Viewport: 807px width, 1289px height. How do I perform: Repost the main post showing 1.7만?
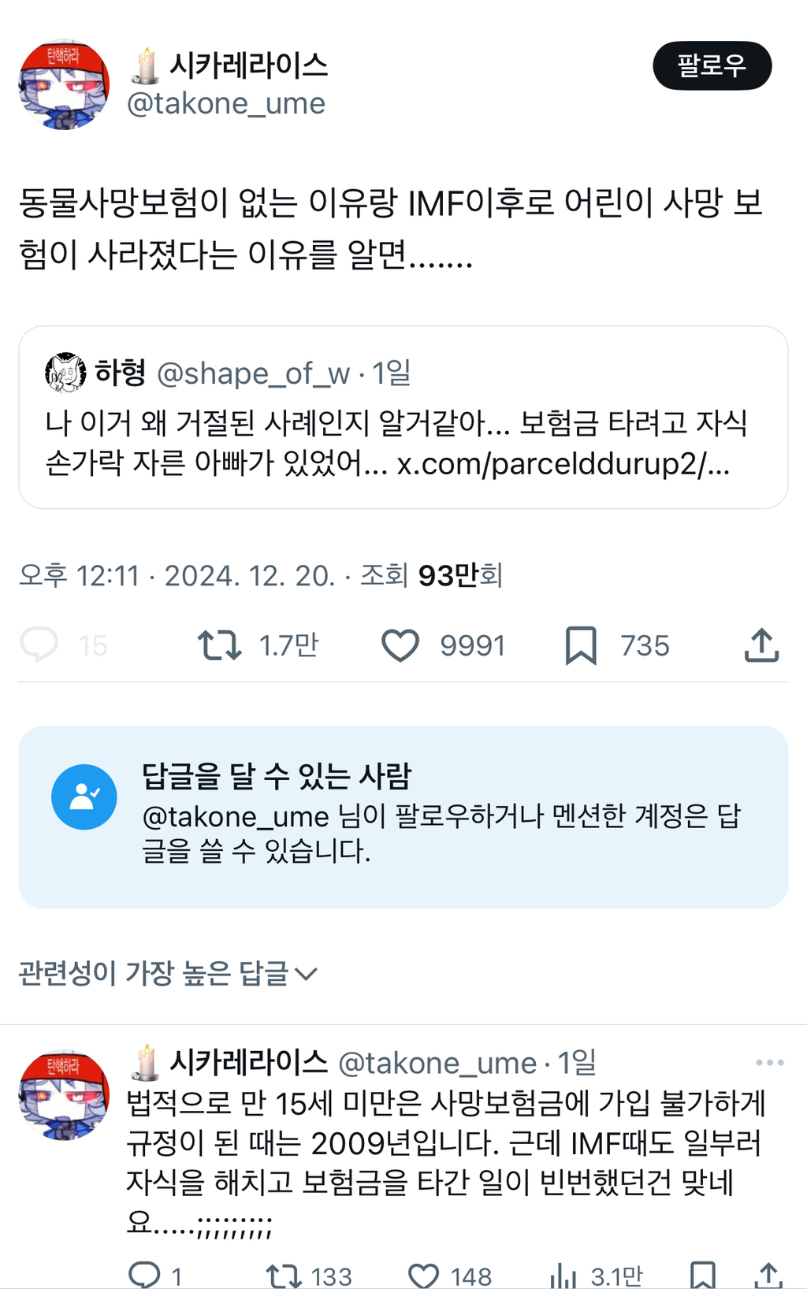pos(220,645)
